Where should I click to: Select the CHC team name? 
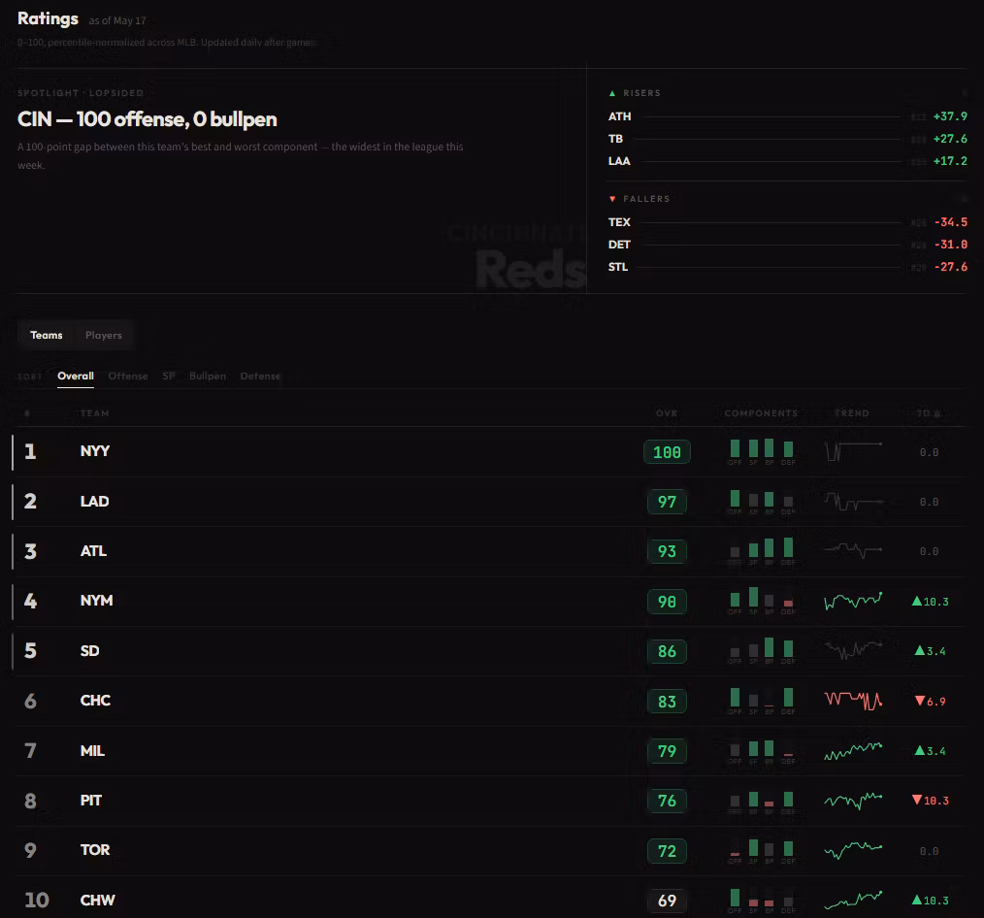pos(95,701)
